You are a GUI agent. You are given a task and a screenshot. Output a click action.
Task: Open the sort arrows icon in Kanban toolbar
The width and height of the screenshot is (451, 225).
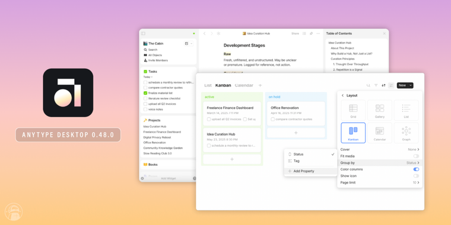tap(383, 85)
